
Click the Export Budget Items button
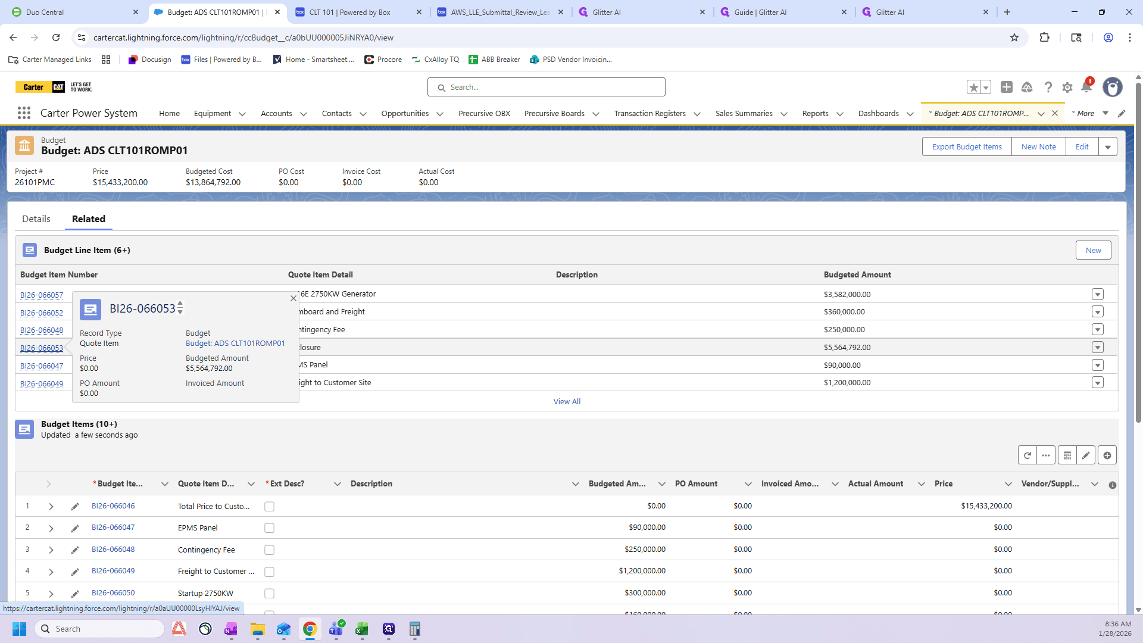(967, 147)
